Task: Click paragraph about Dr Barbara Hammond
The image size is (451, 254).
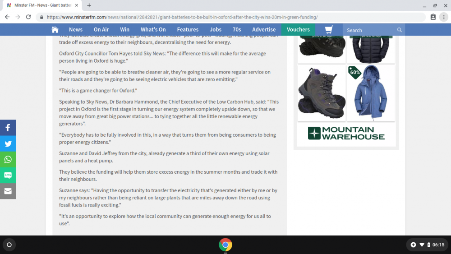Action: click(x=169, y=112)
